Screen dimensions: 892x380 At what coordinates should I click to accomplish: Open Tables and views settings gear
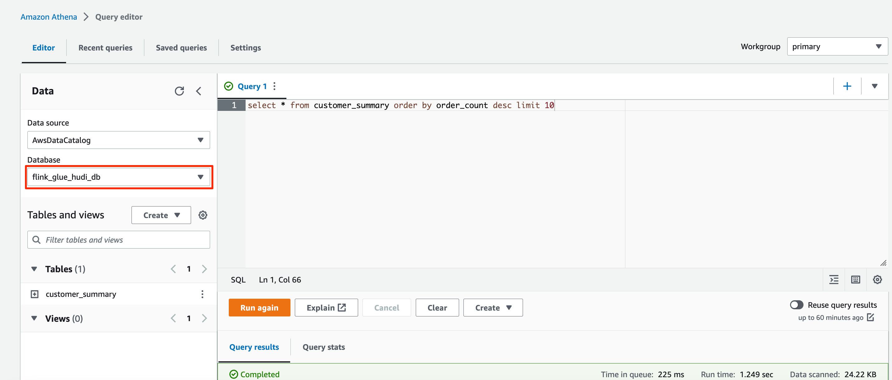tap(203, 215)
